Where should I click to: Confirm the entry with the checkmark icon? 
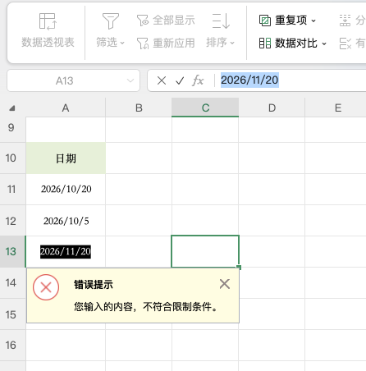click(180, 80)
